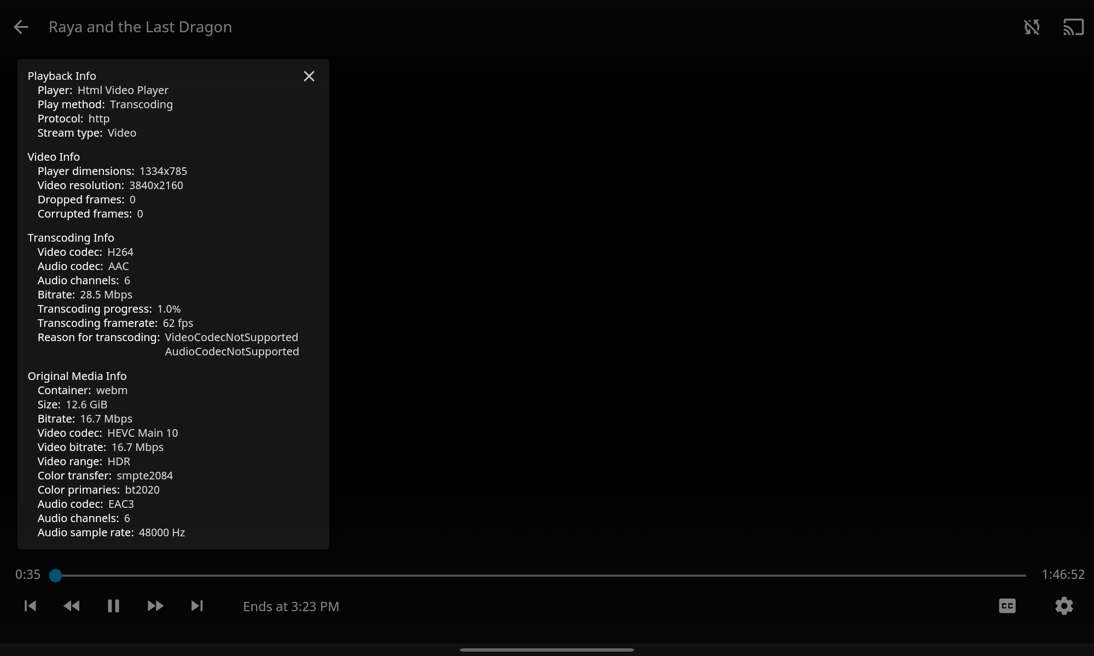Close the Playback Info panel
The image size is (1094, 656).
click(x=309, y=77)
